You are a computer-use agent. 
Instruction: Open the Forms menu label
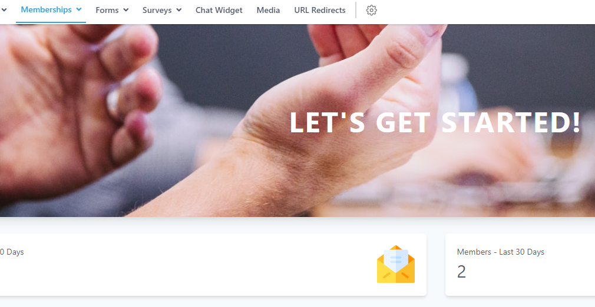107,10
